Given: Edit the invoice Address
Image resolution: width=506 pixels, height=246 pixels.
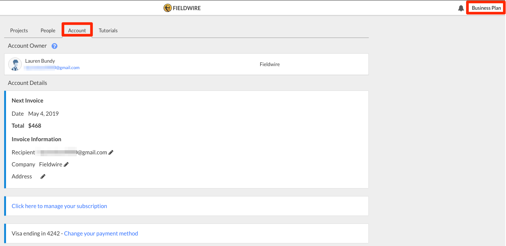Looking at the screenshot, I should point(43,177).
